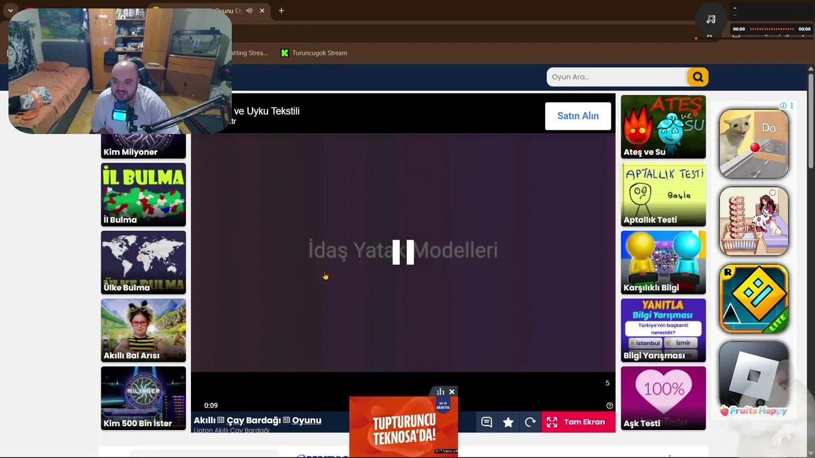Open the Kim Milyoner game

(x=143, y=146)
